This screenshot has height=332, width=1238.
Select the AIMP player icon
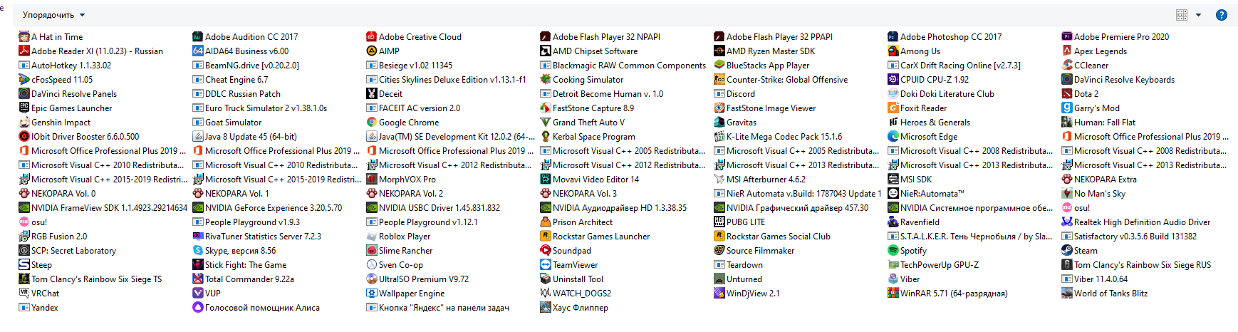(372, 51)
